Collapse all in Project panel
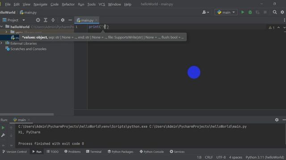Image resolution: width=286 pixels, height=160 pixels. click(53, 20)
